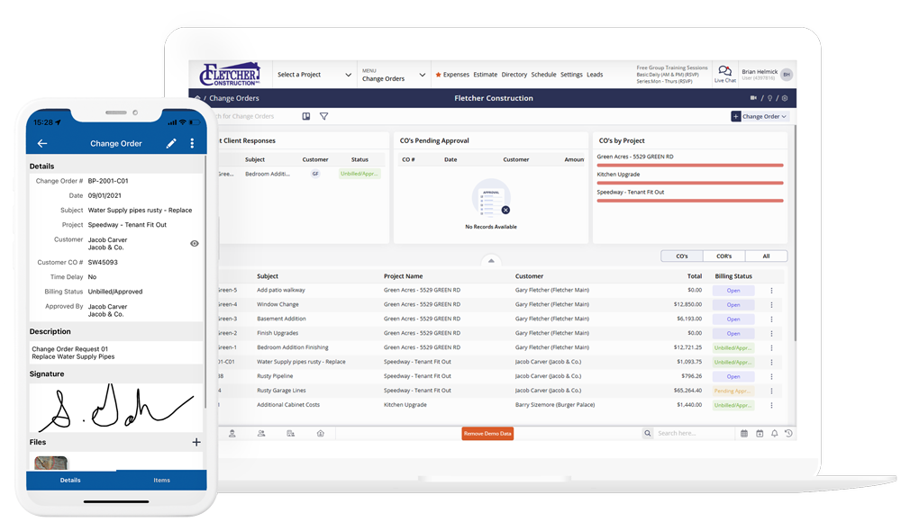Click the board view icon beside the search field
The image size is (901, 522).
pyautogui.click(x=306, y=116)
